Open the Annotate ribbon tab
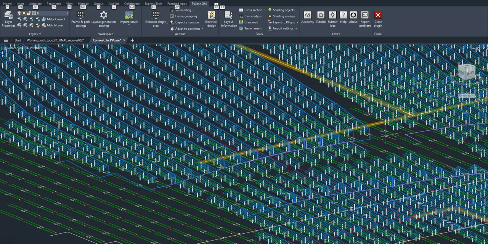 pos(35,4)
